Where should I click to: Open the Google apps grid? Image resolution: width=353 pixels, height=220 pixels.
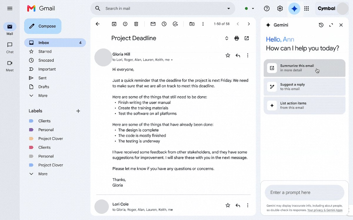[307, 9]
